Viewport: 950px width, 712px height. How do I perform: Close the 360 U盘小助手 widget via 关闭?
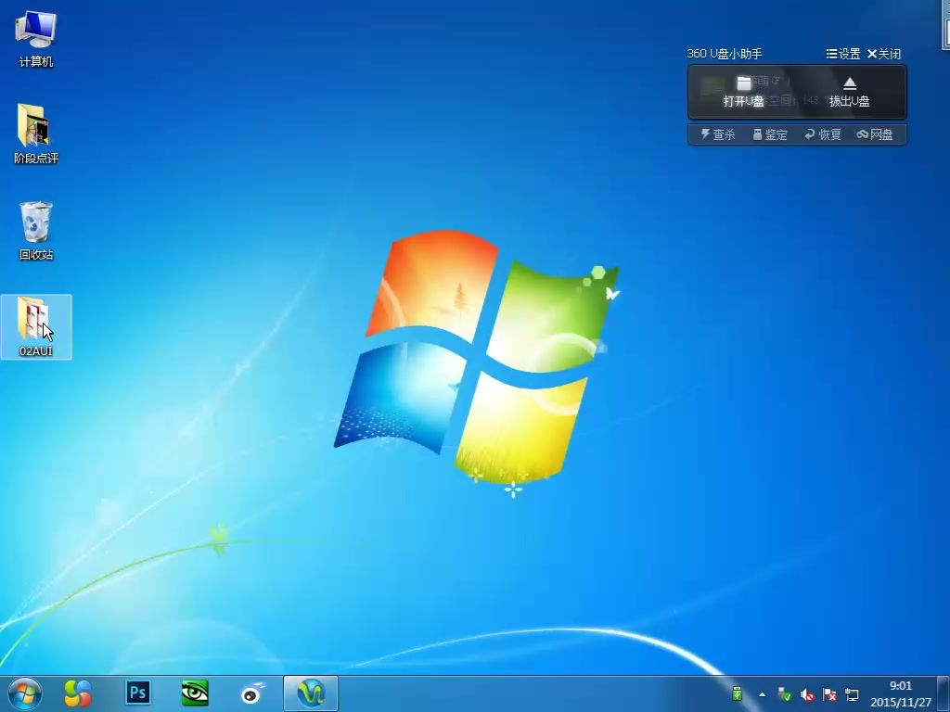(884, 54)
